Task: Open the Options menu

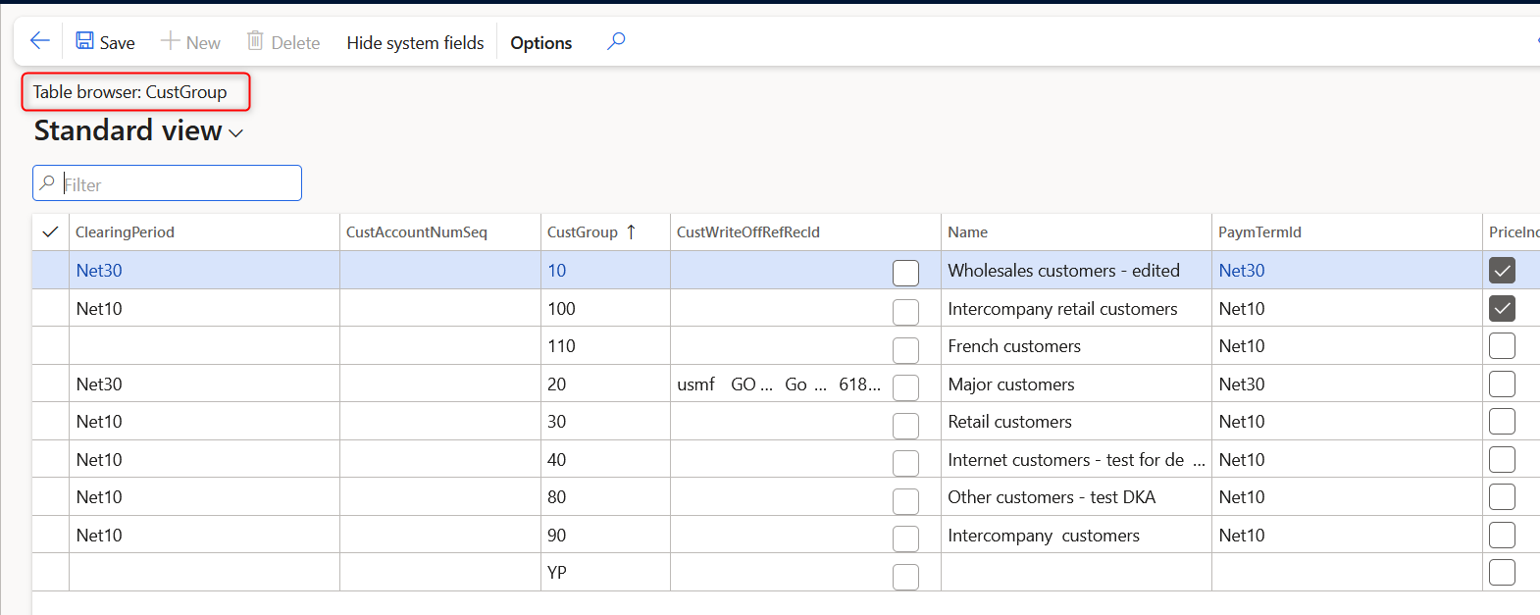Action: click(540, 43)
